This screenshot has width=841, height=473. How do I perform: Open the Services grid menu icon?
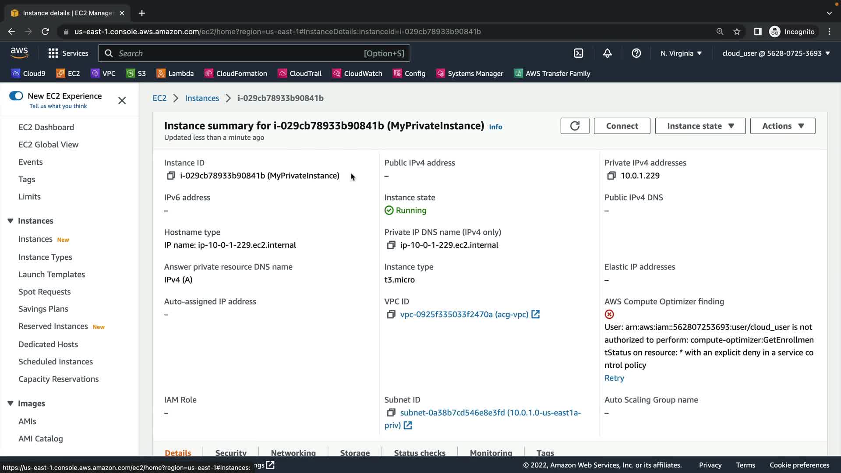pyautogui.click(x=53, y=53)
